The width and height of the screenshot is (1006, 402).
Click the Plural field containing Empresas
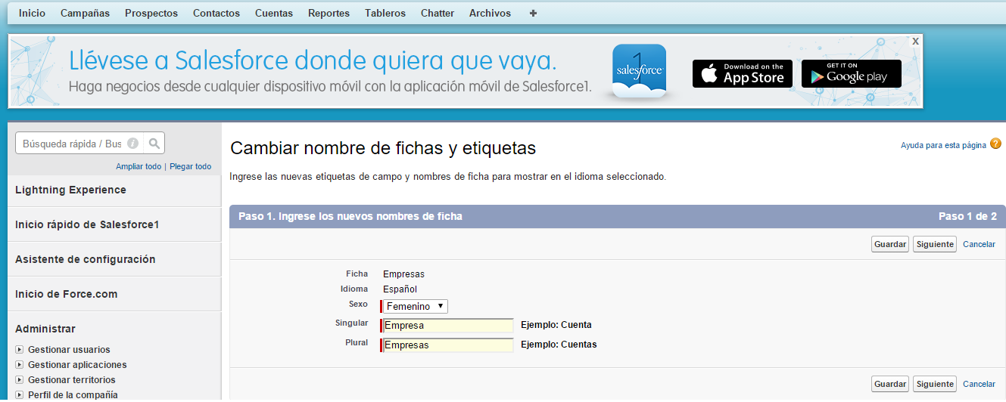447,345
